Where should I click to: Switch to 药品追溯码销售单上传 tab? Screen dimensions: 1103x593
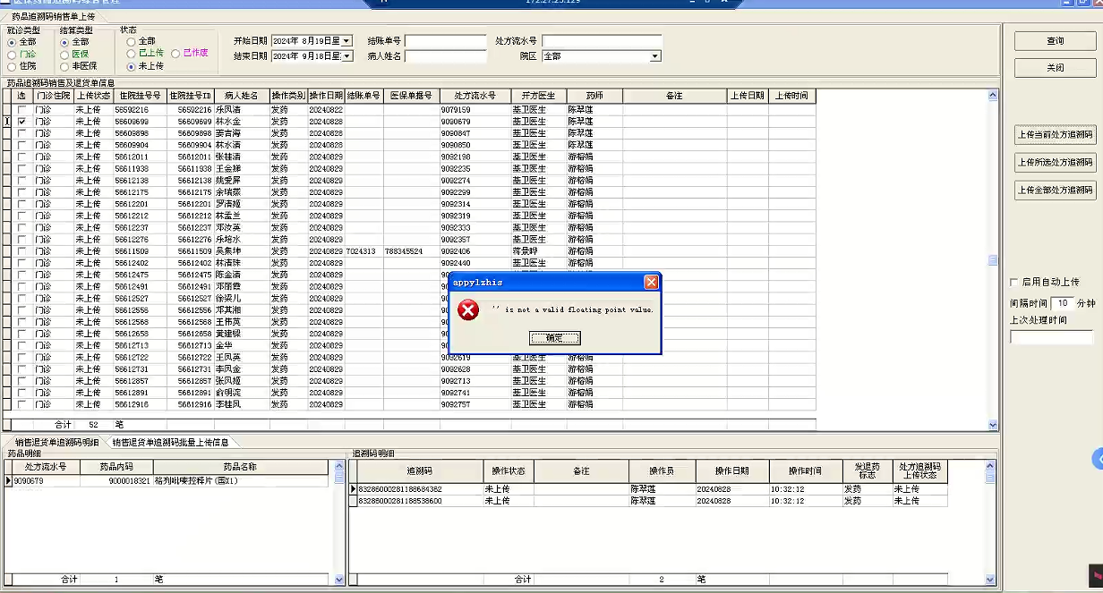(53, 17)
